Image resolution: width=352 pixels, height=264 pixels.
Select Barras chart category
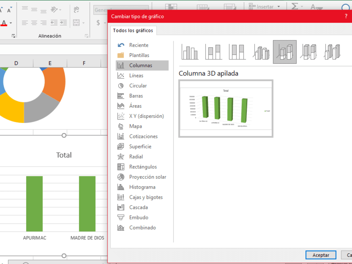(142, 96)
